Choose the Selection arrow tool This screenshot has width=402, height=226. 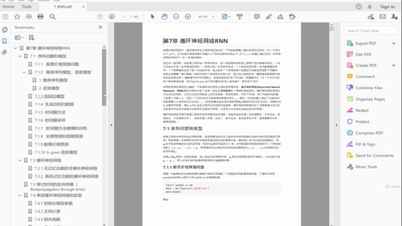[x=153, y=17]
